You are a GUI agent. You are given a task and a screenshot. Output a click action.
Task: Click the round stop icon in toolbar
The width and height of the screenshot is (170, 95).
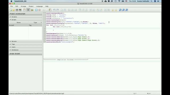click(x=40, y=10)
